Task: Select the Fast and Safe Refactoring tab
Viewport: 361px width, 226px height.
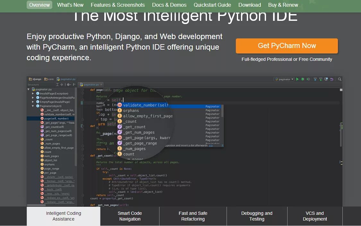Action: coord(193,216)
